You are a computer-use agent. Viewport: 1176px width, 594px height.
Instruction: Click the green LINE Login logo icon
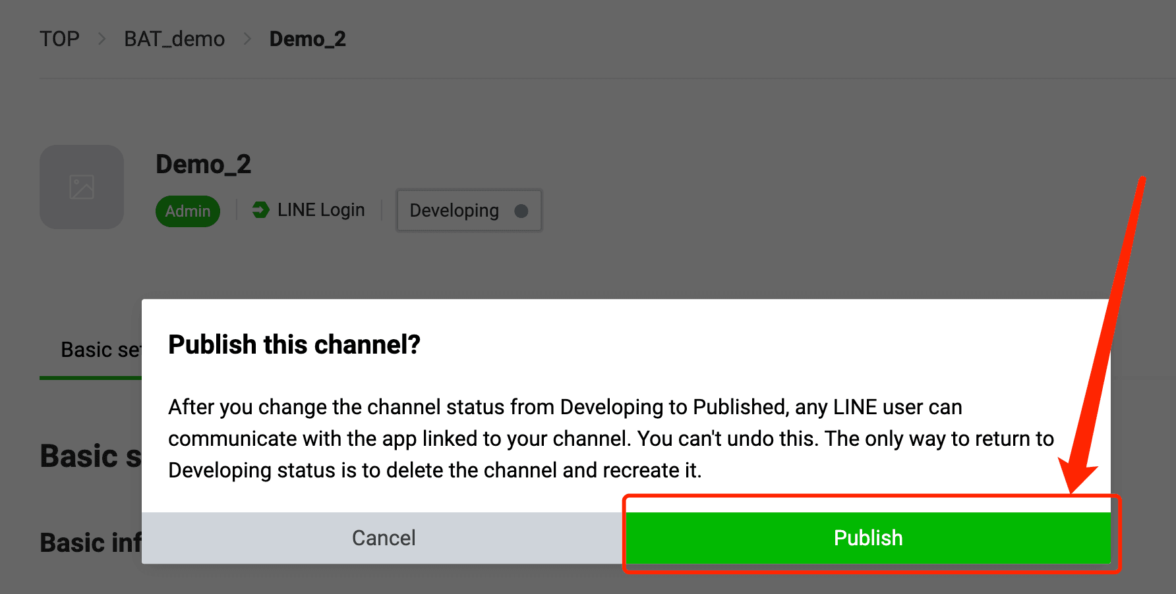click(261, 210)
